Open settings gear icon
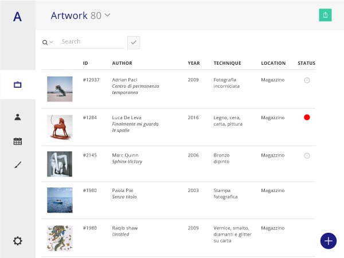 tap(18, 241)
